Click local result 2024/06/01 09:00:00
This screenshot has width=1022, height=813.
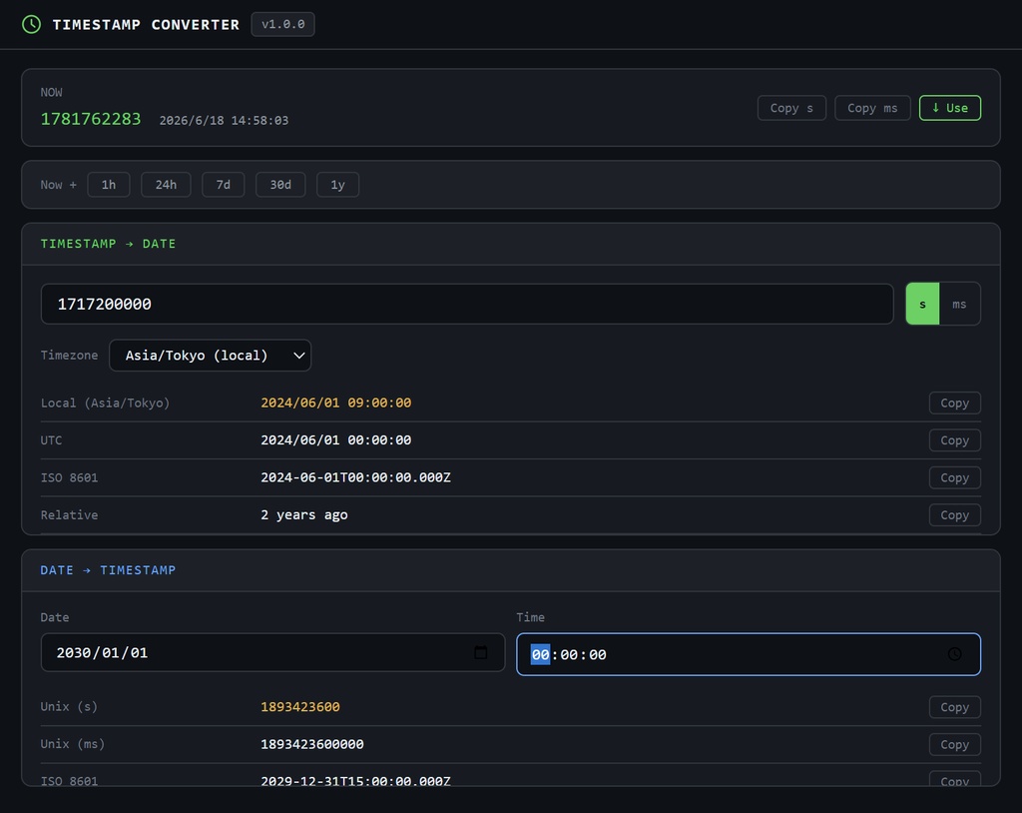click(x=335, y=403)
